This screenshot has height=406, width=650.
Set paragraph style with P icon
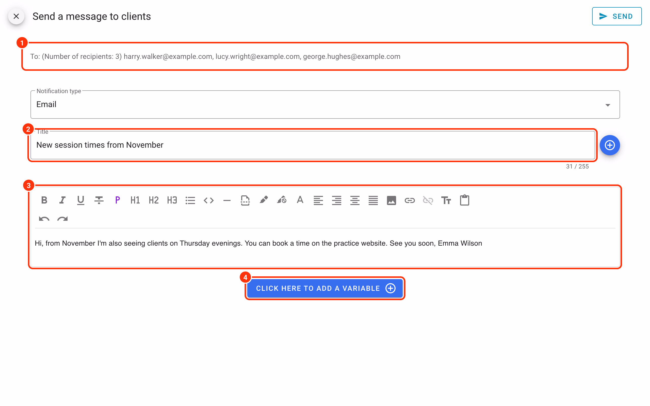117,200
